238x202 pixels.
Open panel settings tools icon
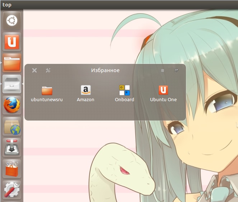click(x=48, y=70)
